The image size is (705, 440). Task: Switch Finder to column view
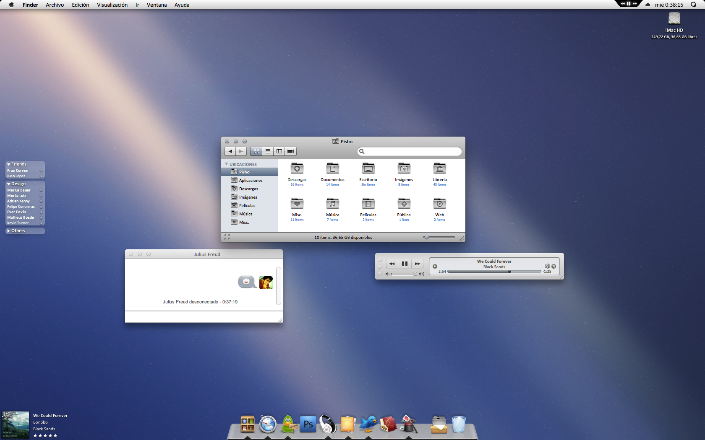(x=279, y=151)
